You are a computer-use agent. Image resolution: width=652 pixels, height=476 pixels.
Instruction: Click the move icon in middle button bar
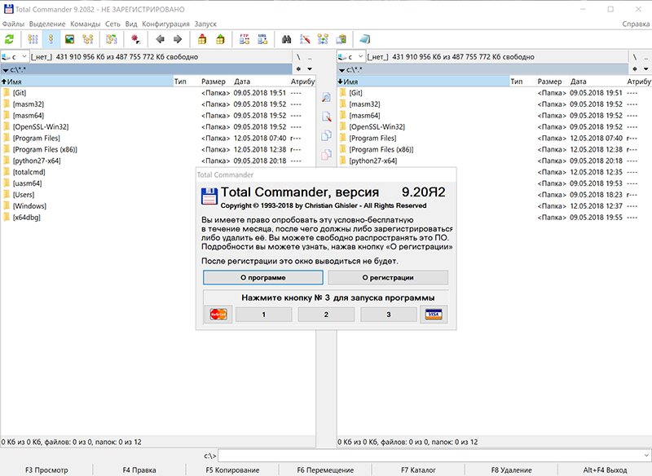(x=327, y=154)
